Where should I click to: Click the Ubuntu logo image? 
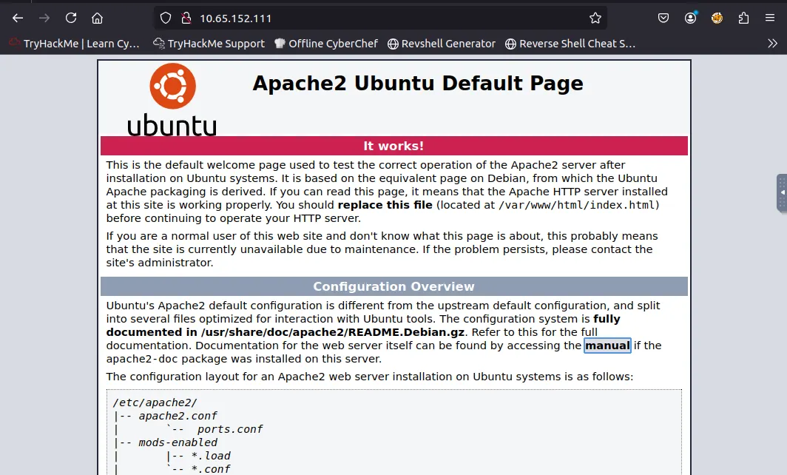(172, 100)
